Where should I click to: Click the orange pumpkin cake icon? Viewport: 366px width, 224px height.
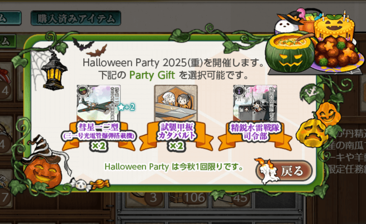click(334, 26)
